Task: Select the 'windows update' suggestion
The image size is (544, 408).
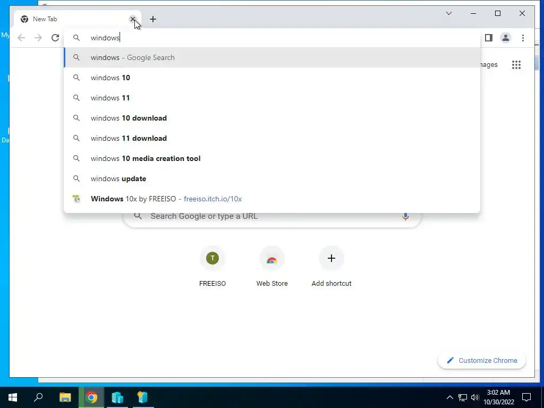Action: click(x=272, y=178)
